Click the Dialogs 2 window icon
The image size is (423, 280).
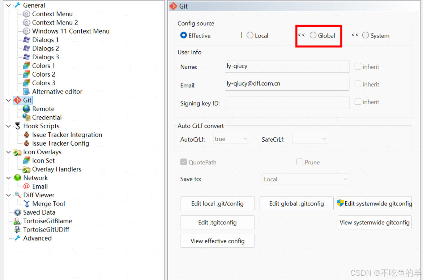pyautogui.click(x=26, y=48)
